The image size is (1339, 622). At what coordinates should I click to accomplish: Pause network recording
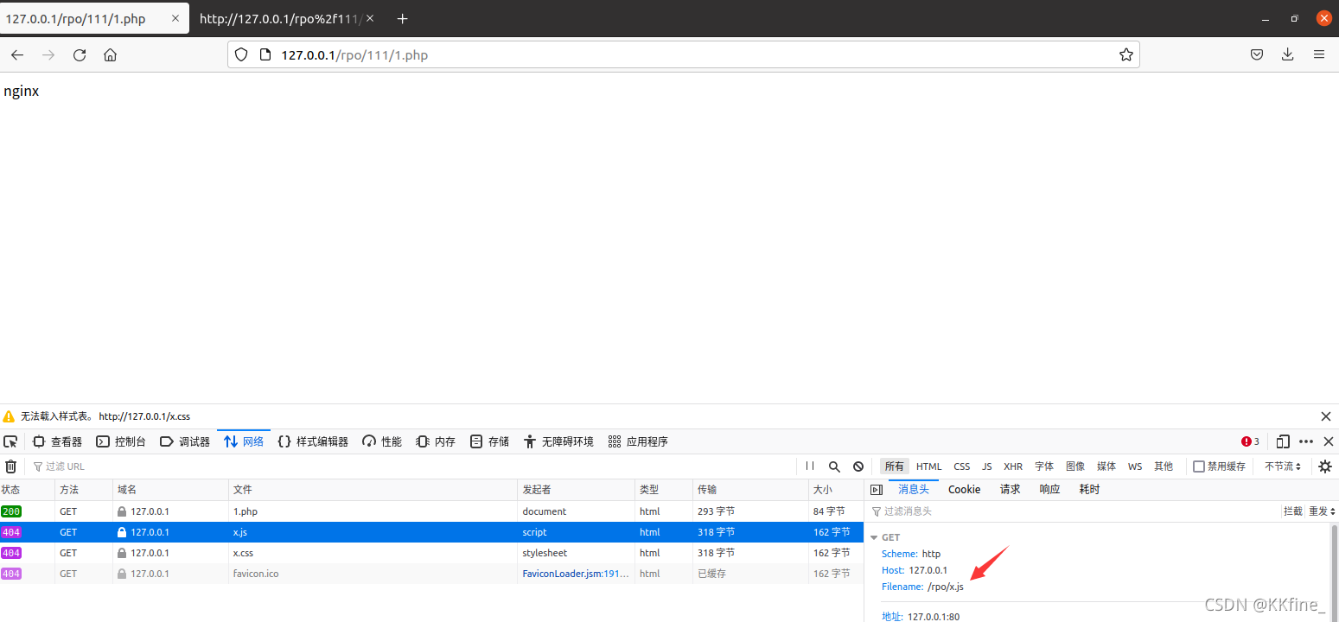coord(810,466)
